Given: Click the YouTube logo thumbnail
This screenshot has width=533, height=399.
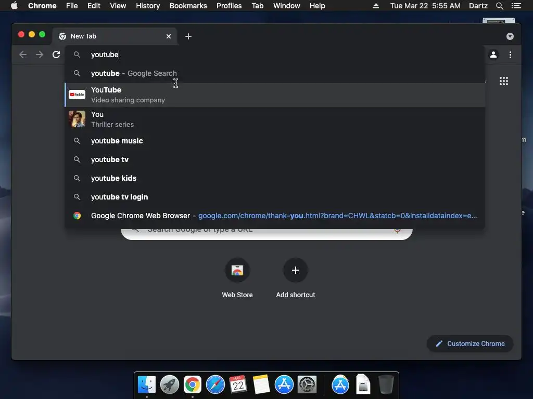Looking at the screenshot, I should point(77,95).
